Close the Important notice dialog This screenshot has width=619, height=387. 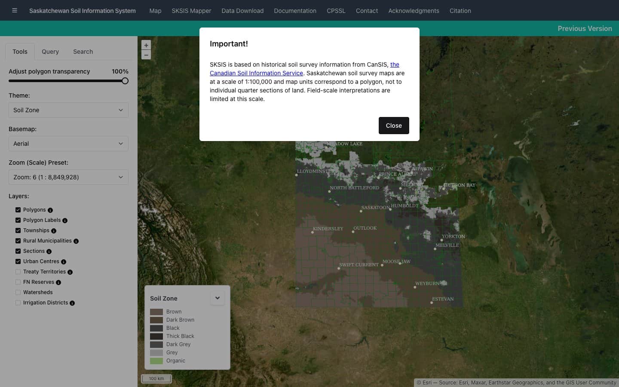coord(393,126)
